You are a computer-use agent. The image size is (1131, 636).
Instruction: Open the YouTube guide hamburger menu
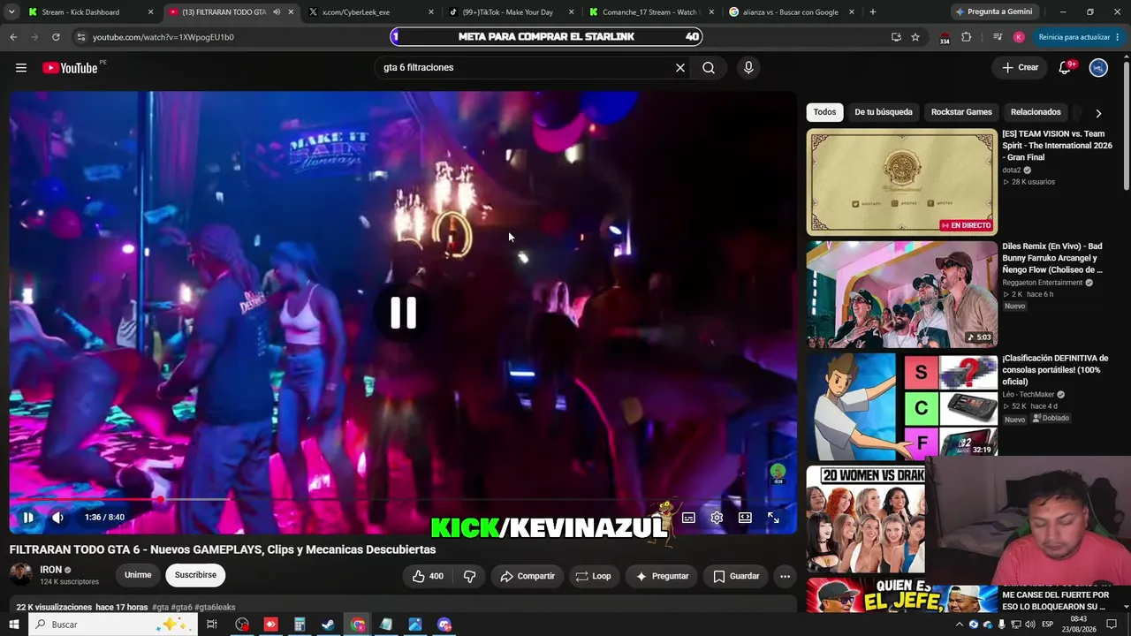pos(21,68)
